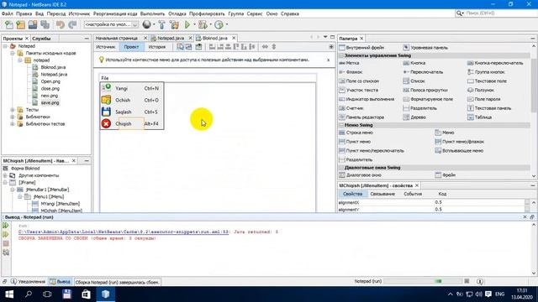538x302 pixels.
Task: Click the Profile Project clock icon
Action: click(x=219, y=24)
